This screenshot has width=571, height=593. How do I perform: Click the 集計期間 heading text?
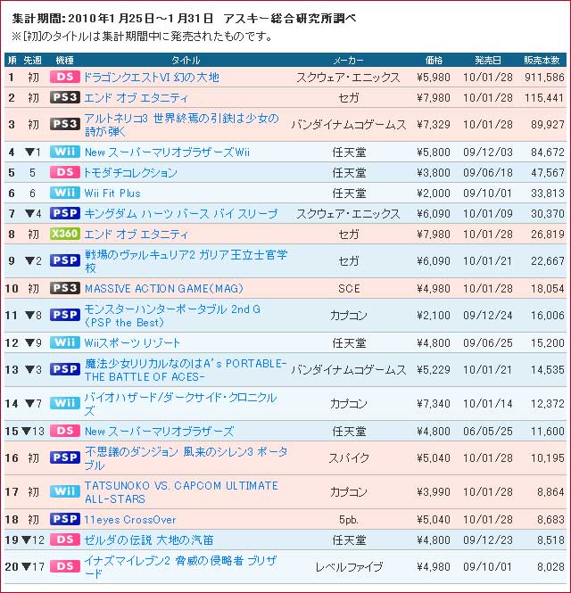tap(184, 18)
